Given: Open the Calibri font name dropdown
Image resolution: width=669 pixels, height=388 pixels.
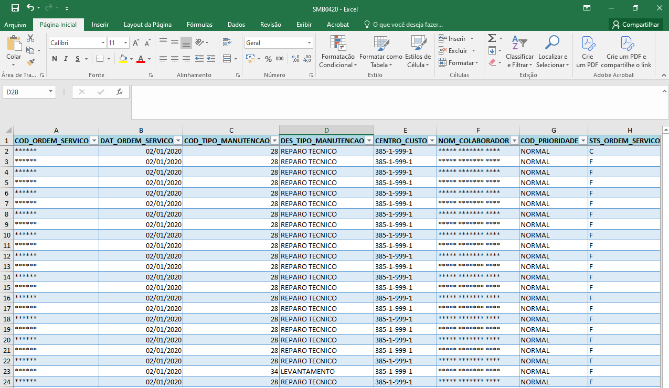Looking at the screenshot, I should pyautogui.click(x=103, y=43).
